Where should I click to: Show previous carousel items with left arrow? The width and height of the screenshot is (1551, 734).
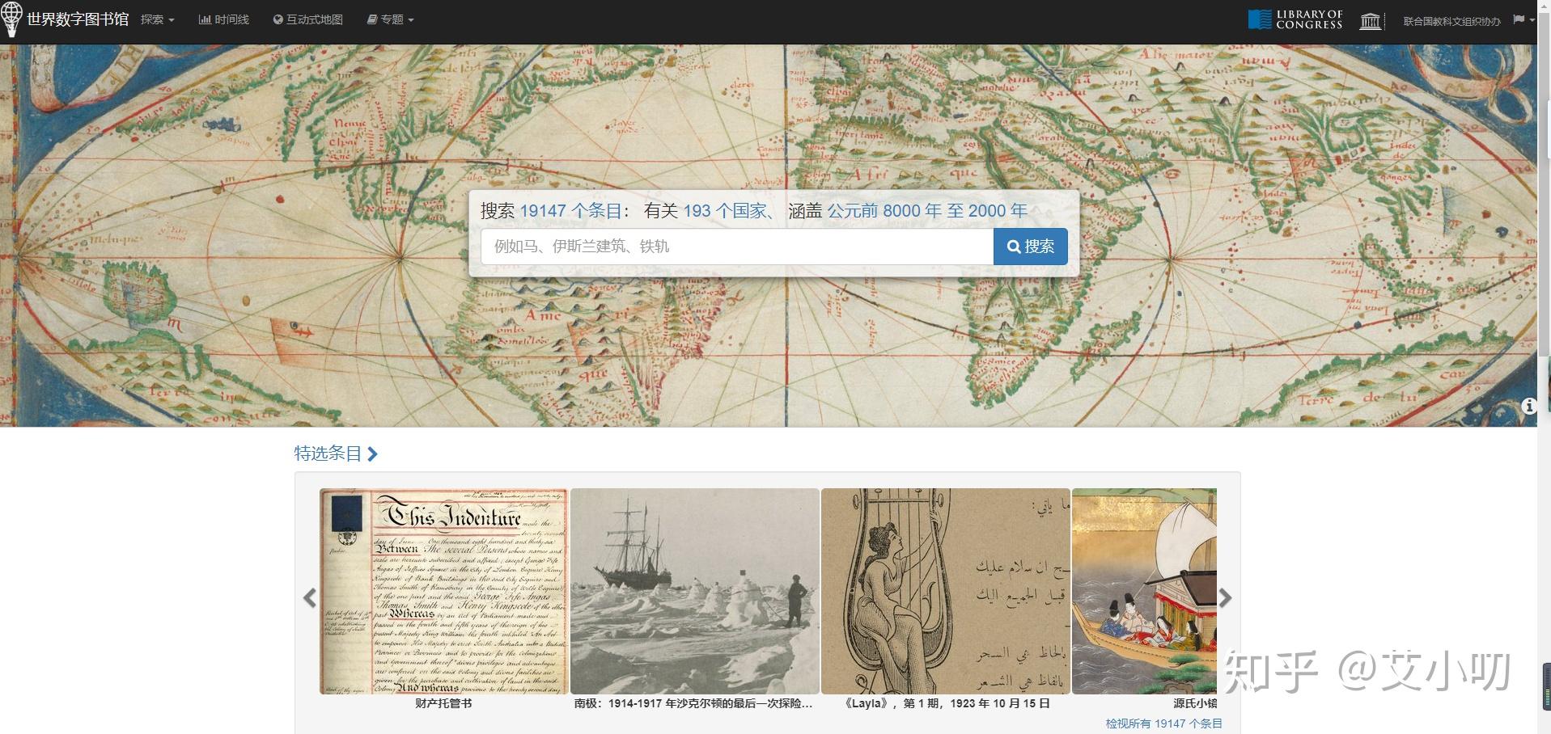309,598
